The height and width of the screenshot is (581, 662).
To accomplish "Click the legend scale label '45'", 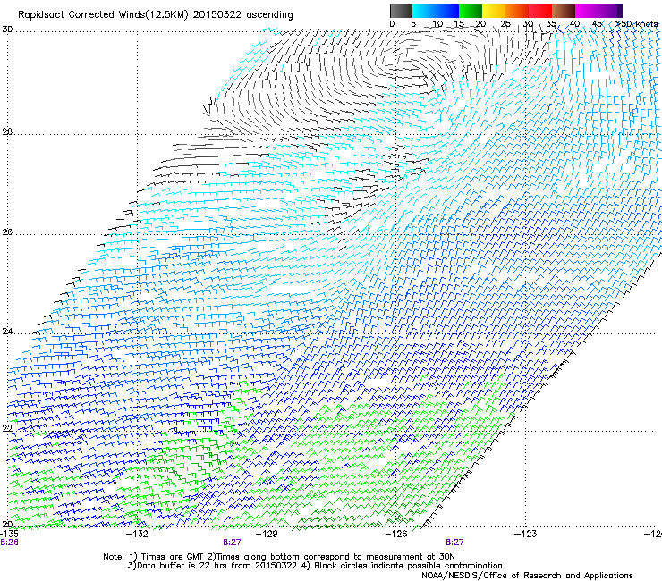I will (x=597, y=24).
